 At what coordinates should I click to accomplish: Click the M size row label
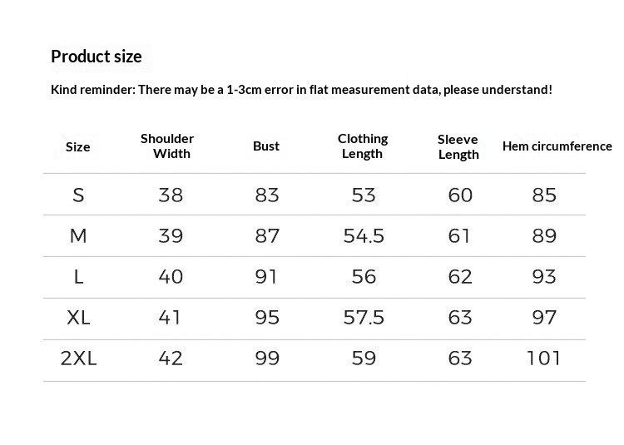(78, 236)
